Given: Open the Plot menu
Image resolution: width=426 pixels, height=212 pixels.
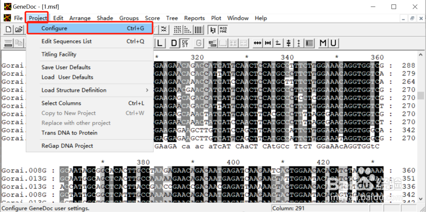Looking at the screenshot, I should click(216, 18).
